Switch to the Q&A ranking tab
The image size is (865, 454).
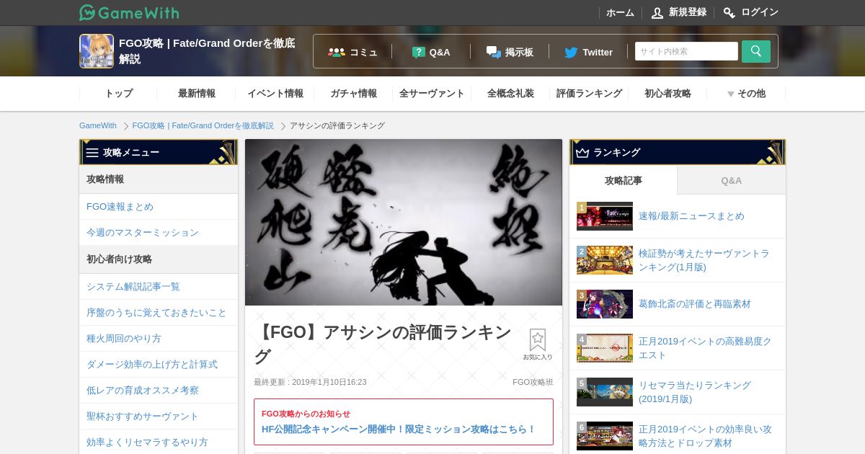coord(732,180)
